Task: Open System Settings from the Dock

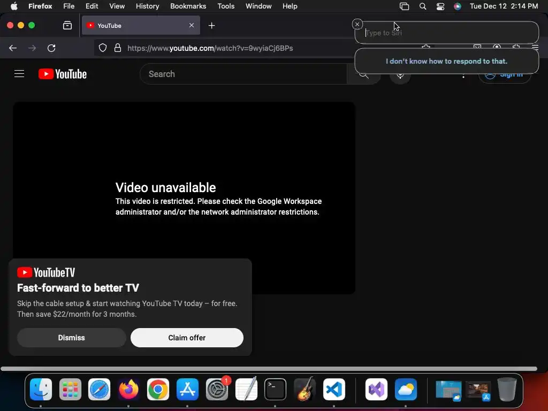Action: pyautogui.click(x=217, y=389)
